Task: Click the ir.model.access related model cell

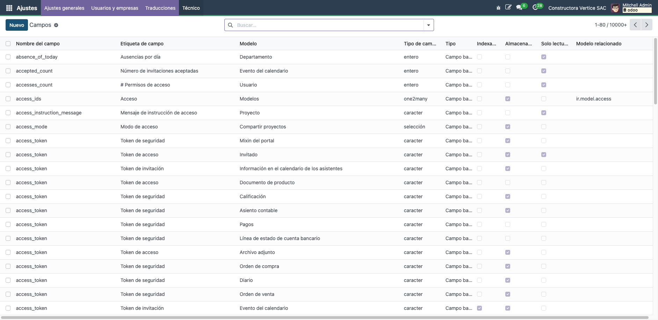Action: 593,99
